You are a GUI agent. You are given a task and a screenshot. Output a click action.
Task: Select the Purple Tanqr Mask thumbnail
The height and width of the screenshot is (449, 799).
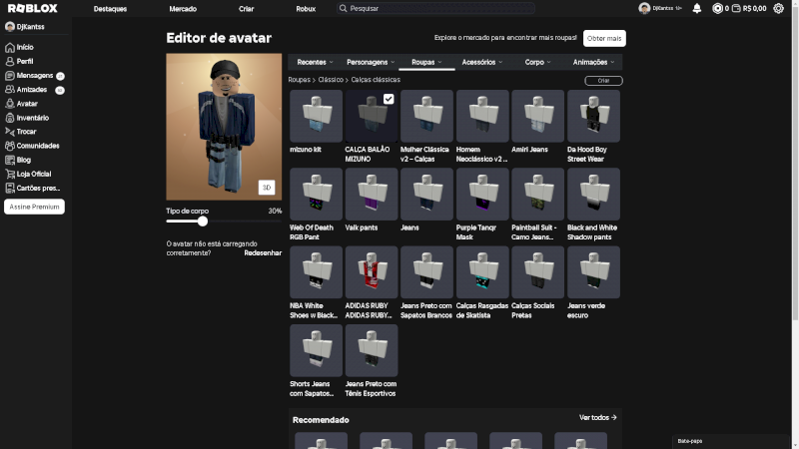[482, 194]
